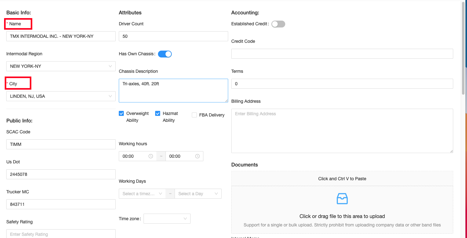Uncheck the Hazmat Ability checkbox
Viewport: 467px width, 238px height.
[x=158, y=114]
